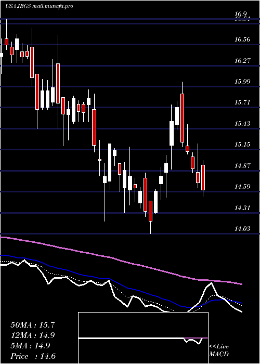
Task: Click the 15.99 price axis label
Action: 242,82
